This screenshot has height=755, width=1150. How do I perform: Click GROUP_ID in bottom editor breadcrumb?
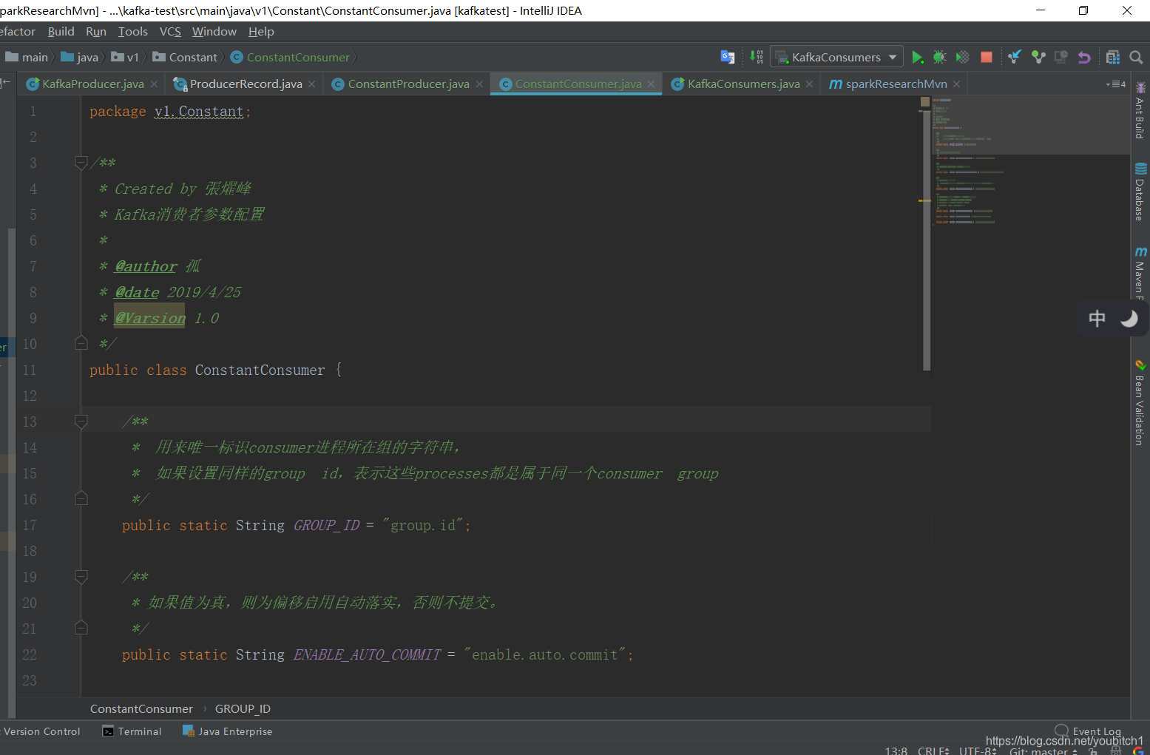(x=243, y=708)
